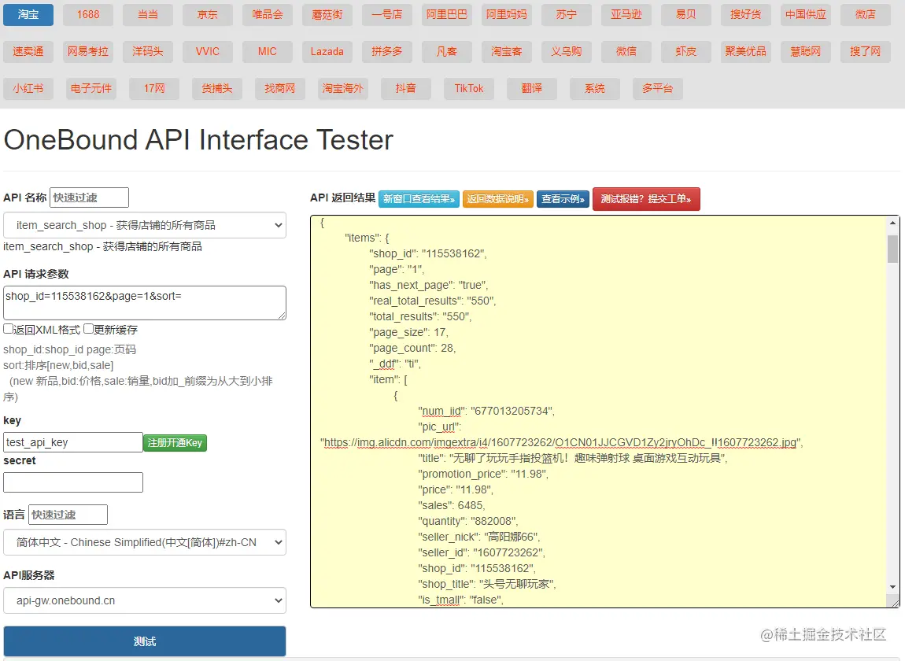The image size is (905, 661).
Task: Switch to the 1688 platform tab
Action: [88, 14]
